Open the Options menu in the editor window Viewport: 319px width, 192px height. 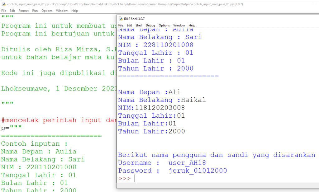(x=47, y=11)
